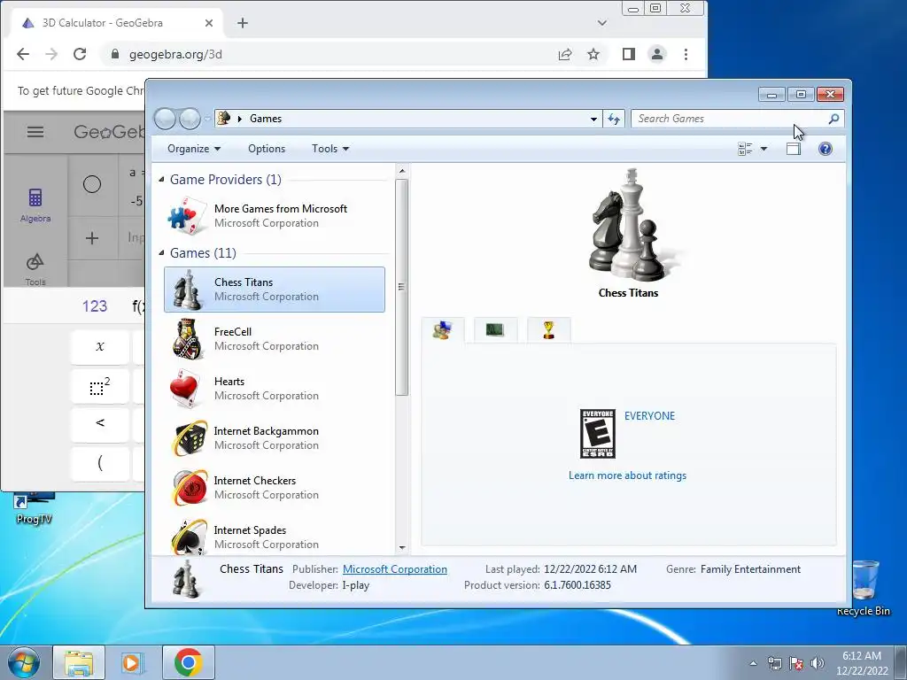Select the Internet Backgammon dice icon

(190, 438)
